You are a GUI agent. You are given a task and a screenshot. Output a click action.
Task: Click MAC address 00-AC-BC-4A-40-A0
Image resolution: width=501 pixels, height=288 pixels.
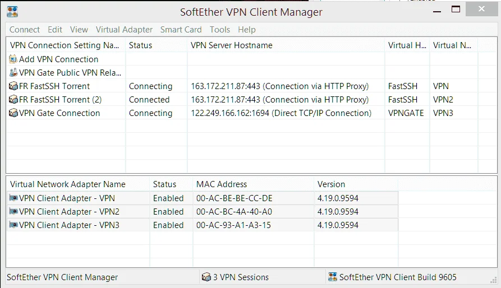pyautogui.click(x=234, y=211)
